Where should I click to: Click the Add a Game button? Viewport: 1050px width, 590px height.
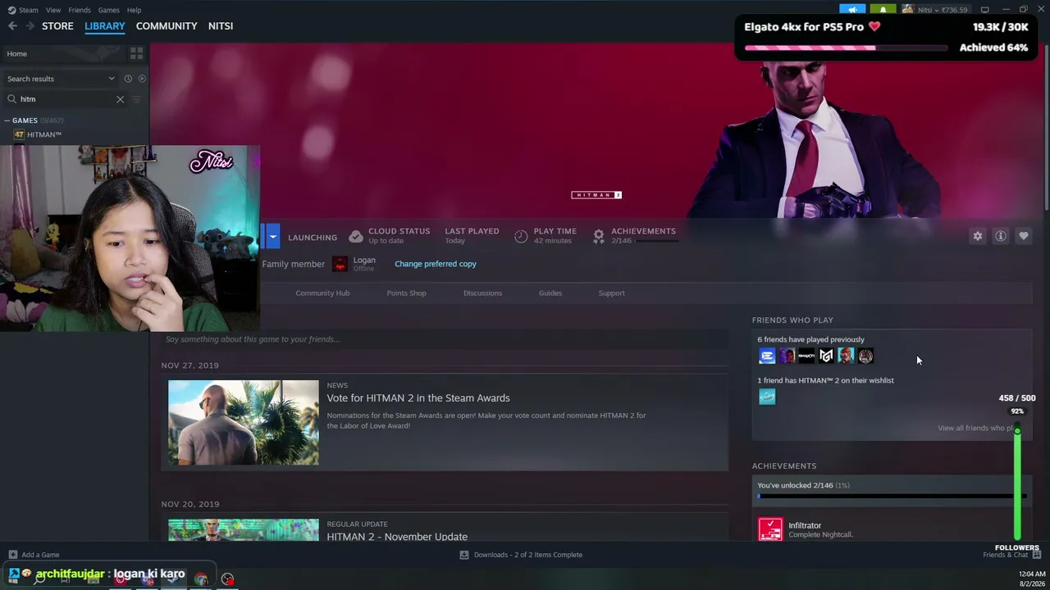(34, 555)
